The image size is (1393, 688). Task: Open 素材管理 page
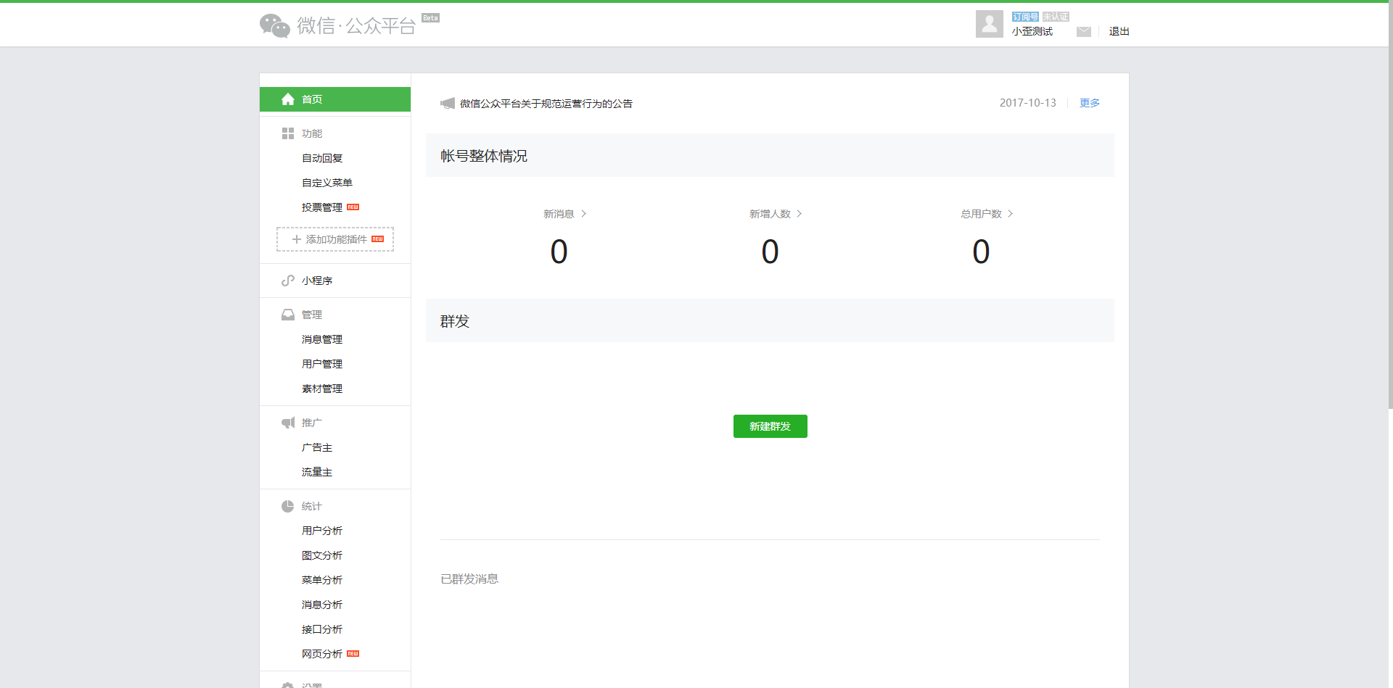click(322, 389)
